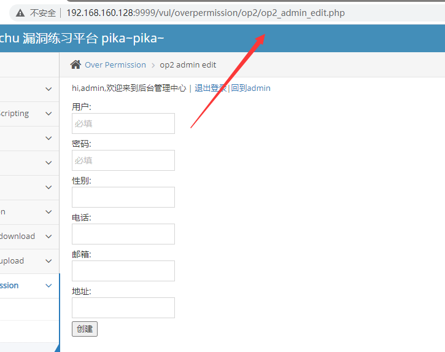445x352 pixels.
Task: Click the op2 admin edit breadcrumb text
Action: pyautogui.click(x=188, y=65)
